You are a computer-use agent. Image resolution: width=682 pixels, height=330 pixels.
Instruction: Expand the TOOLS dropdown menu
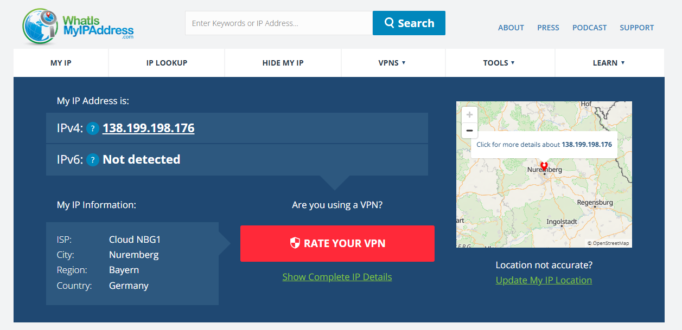499,63
